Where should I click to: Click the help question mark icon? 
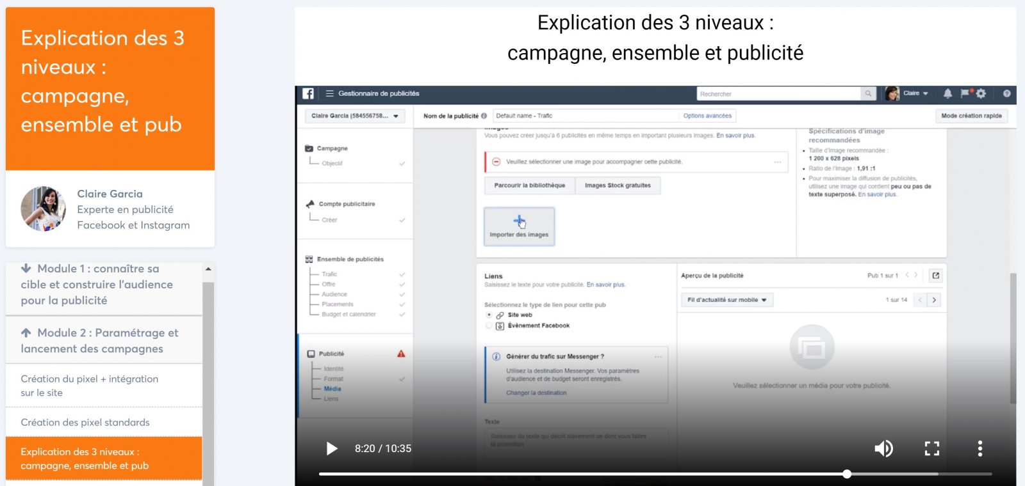[x=1006, y=93]
